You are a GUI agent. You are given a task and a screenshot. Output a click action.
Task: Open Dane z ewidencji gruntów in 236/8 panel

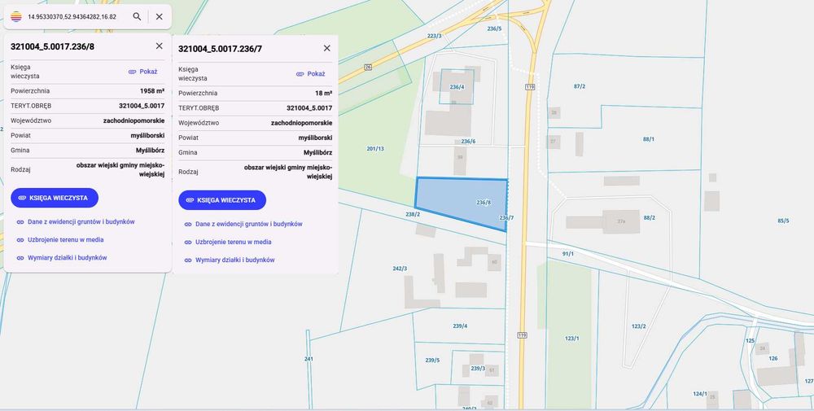(x=75, y=221)
